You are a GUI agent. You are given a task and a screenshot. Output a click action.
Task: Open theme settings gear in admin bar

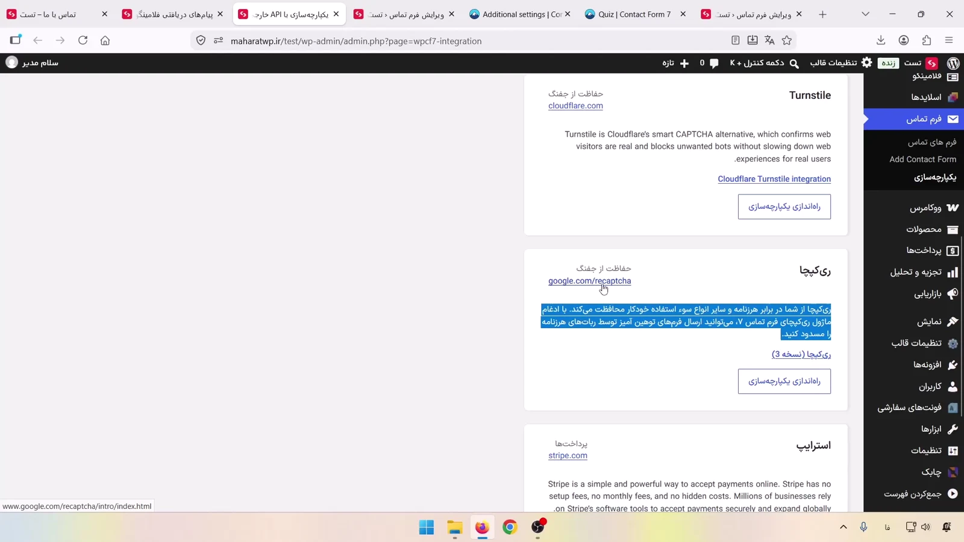867,63
